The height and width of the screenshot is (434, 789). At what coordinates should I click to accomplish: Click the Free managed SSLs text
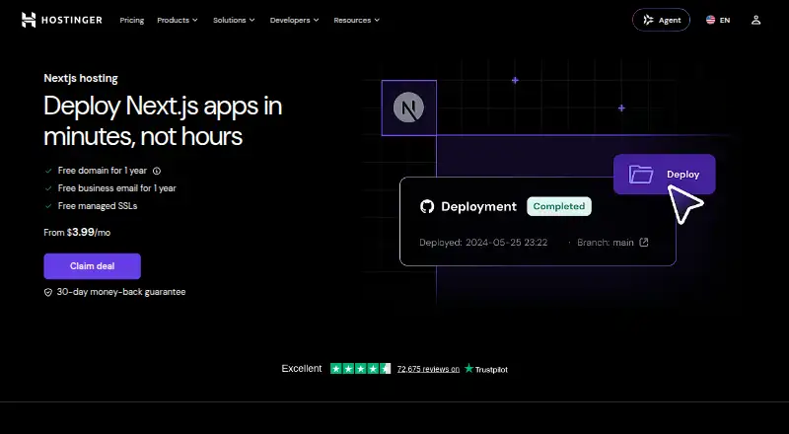point(98,206)
